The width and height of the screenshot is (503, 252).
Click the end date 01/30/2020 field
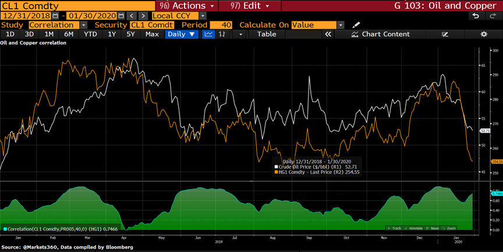tap(92, 16)
